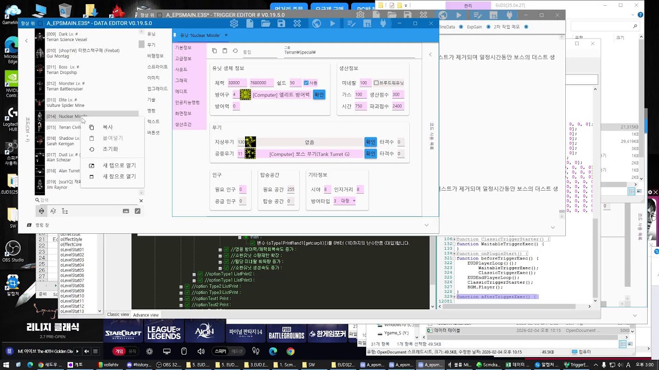Image resolution: width=659 pixels, height=370 pixels.
Task: Collapse //optionType1 ListPrint2 tree node
Action: tap(194, 274)
